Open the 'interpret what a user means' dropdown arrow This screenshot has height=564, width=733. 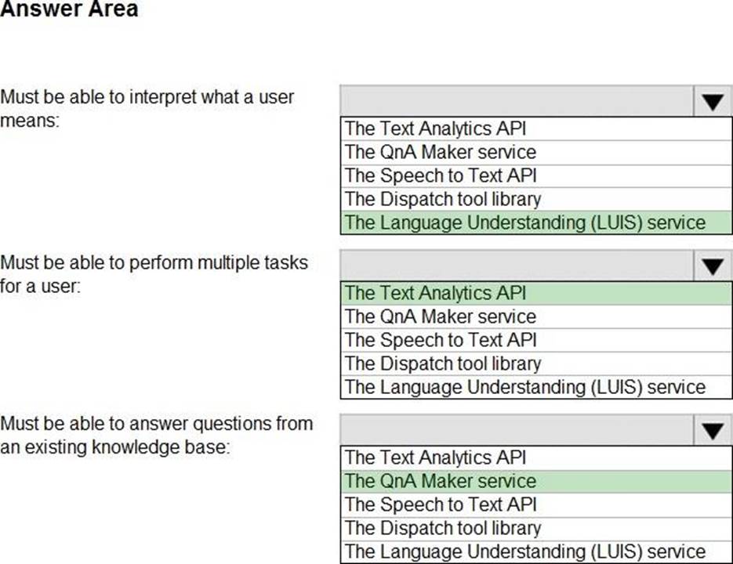pyautogui.click(x=712, y=102)
